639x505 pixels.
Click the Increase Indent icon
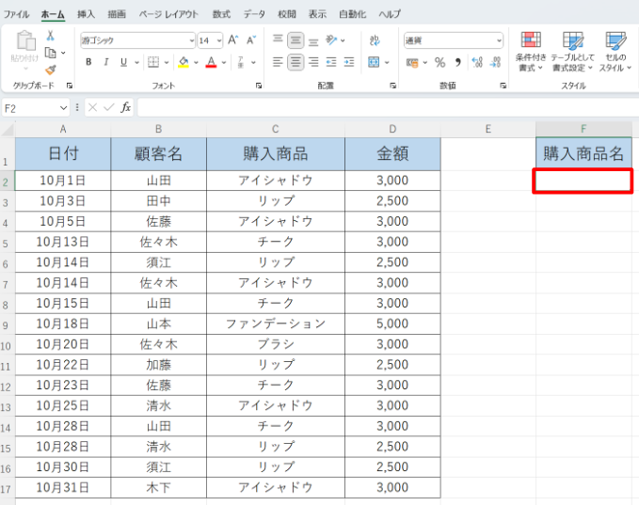coord(350,62)
